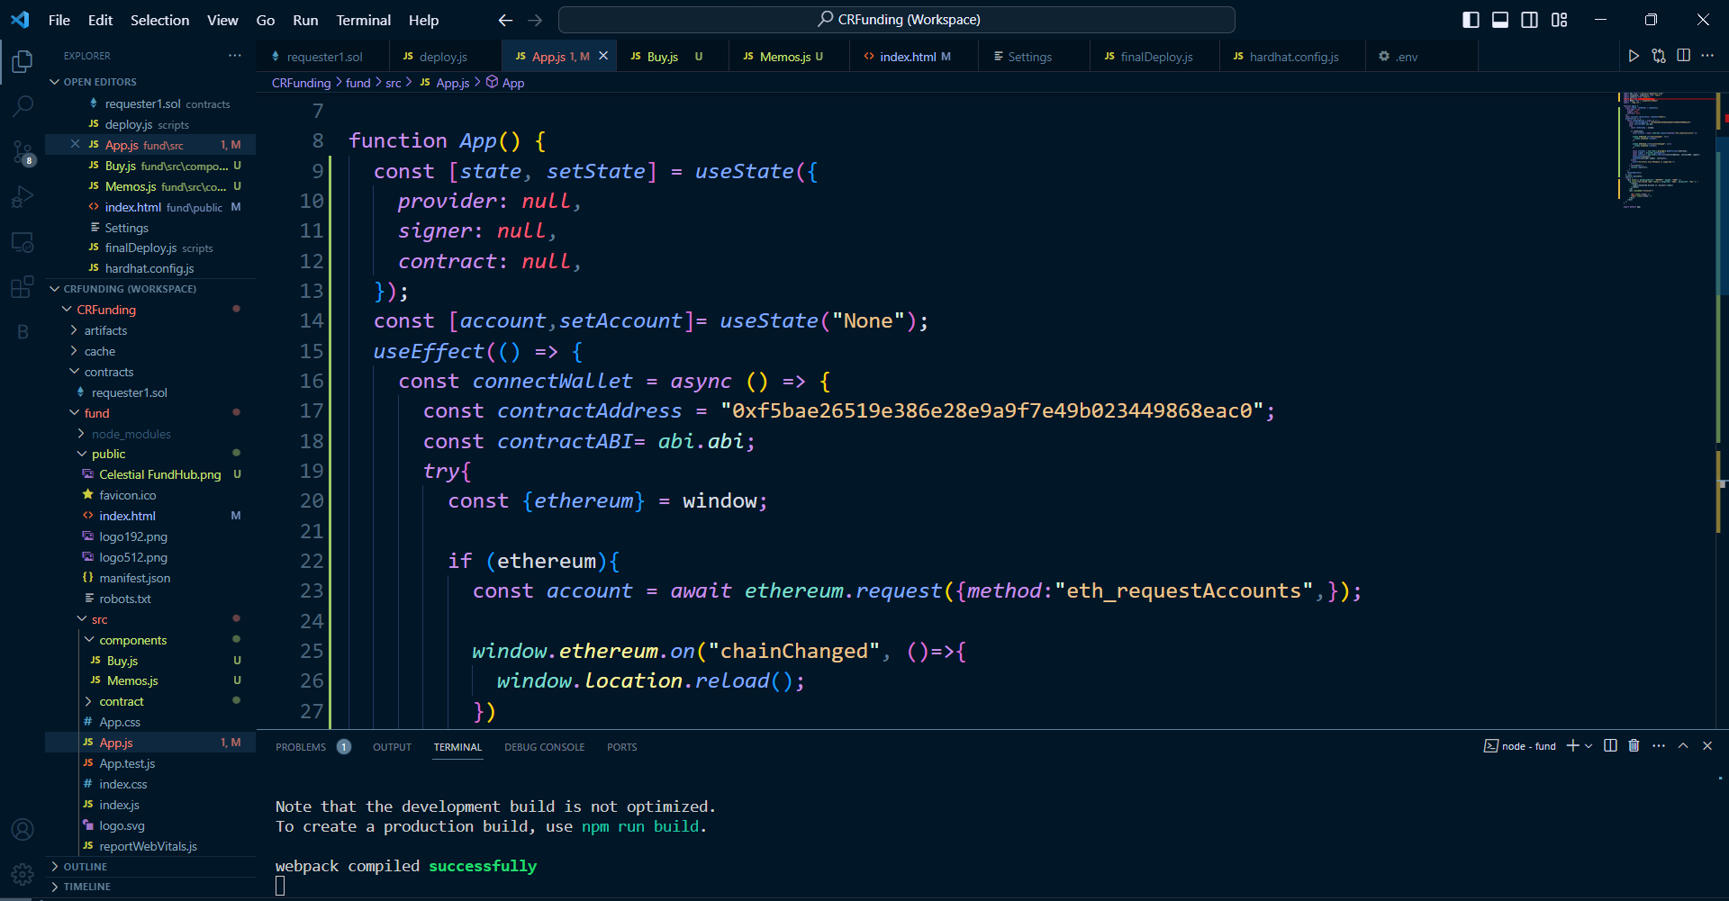This screenshot has height=901, width=1729.
Task: Close the terminal panel
Action: (x=1707, y=745)
